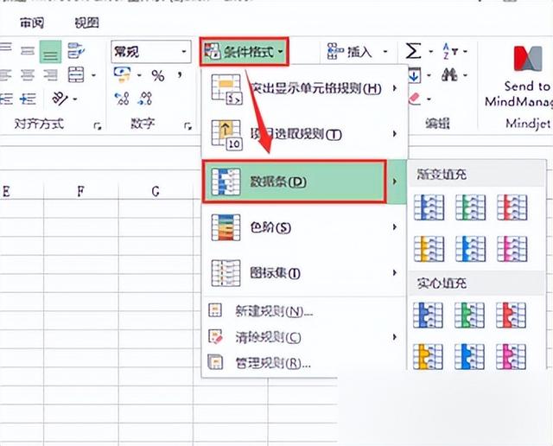Click the decrease decimal icon

(x=145, y=98)
